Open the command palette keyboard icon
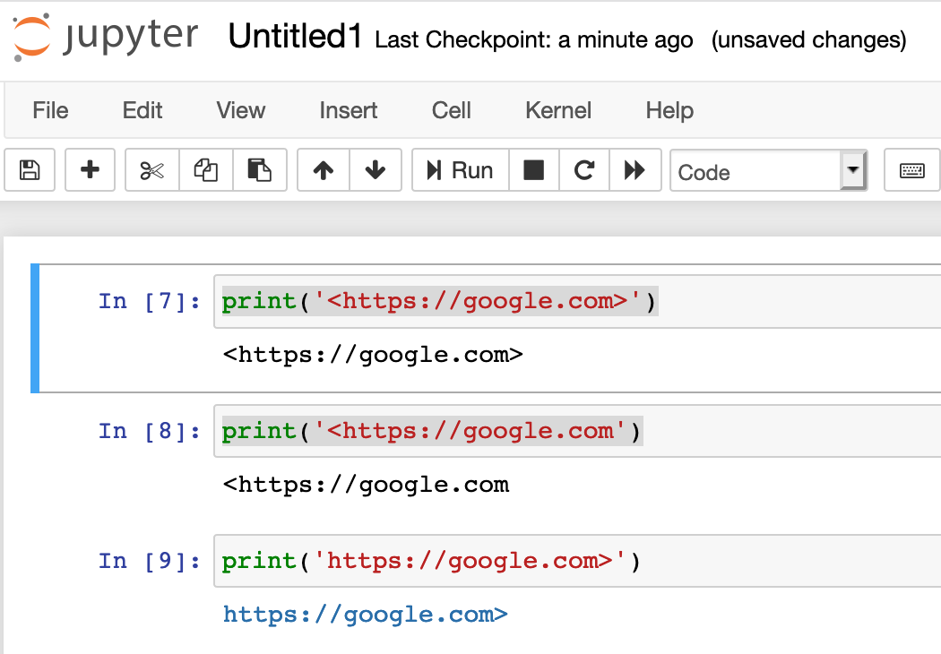The width and height of the screenshot is (941, 654). (911, 170)
